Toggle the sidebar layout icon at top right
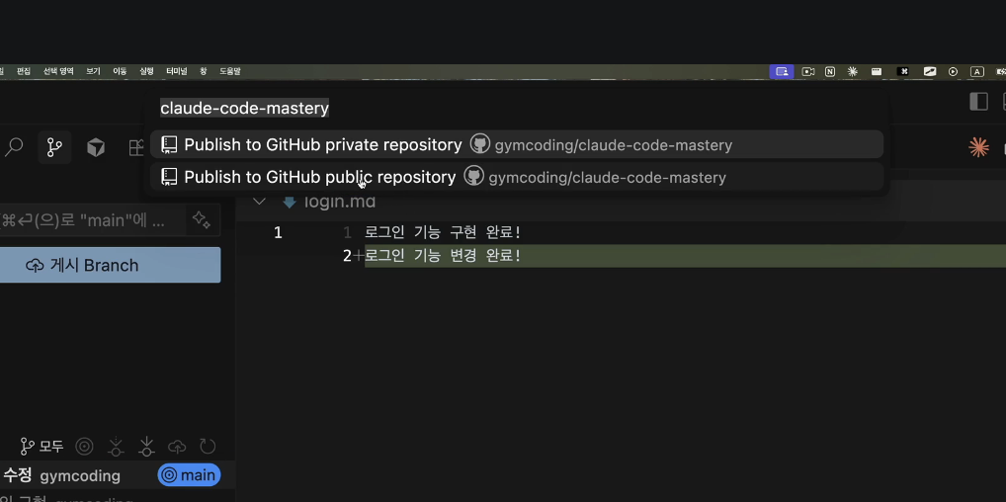This screenshot has height=502, width=1006. (978, 102)
